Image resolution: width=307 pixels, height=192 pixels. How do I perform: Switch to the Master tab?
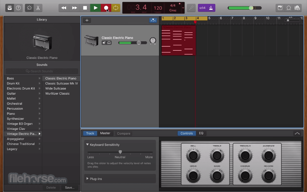[105, 133]
